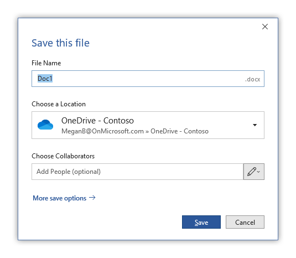
Task: Click the Cancel button
Action: pyautogui.click(x=245, y=222)
